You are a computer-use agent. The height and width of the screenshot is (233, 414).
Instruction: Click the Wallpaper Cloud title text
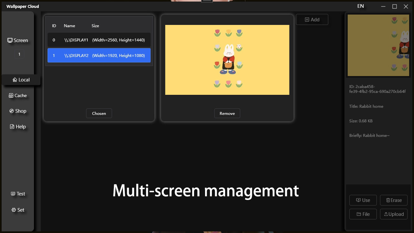22,6
